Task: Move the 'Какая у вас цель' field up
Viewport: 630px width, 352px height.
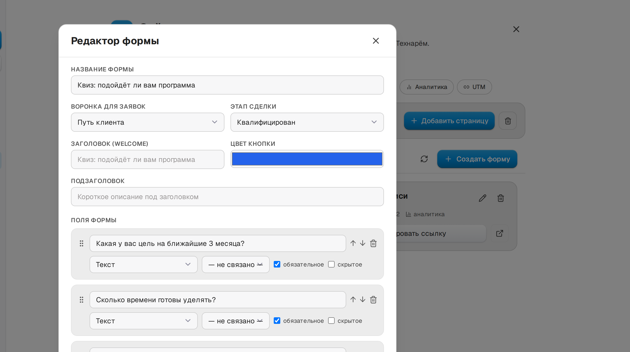Action: click(x=353, y=243)
